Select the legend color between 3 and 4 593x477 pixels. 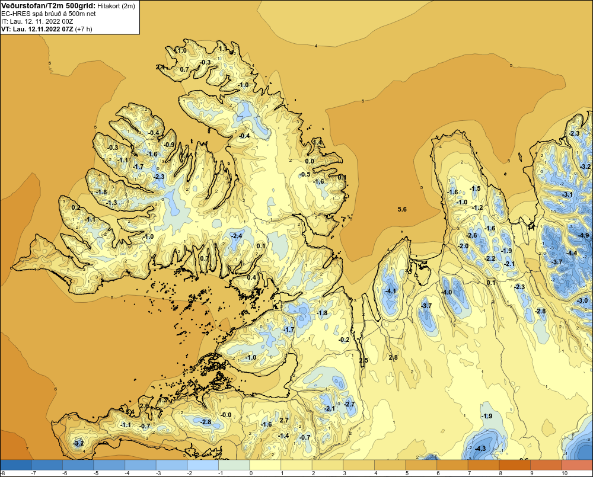[x=359, y=465]
